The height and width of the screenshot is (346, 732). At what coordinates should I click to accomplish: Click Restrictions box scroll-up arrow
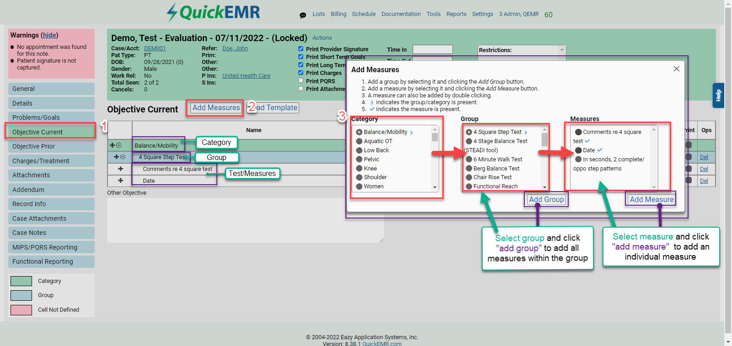[562, 49]
